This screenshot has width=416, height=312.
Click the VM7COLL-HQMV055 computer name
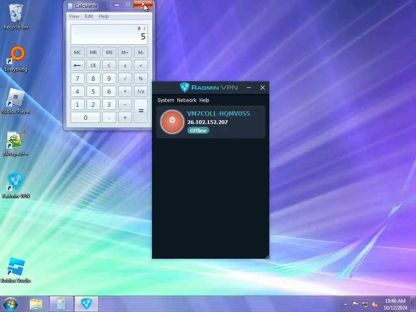[219, 114]
